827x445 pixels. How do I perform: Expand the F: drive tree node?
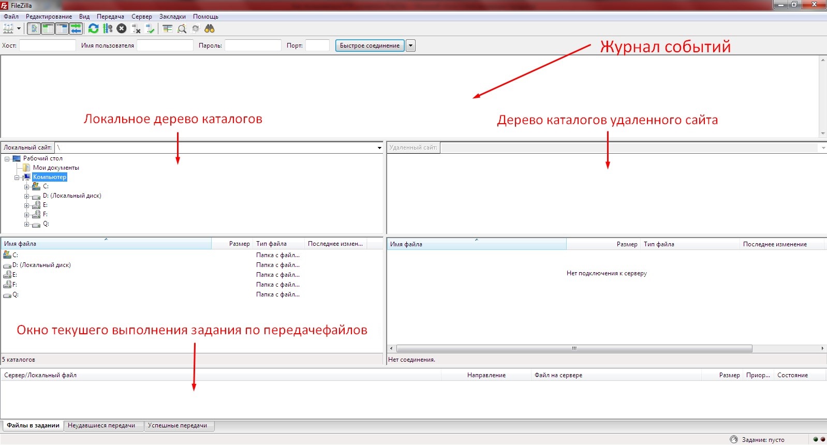(26, 215)
